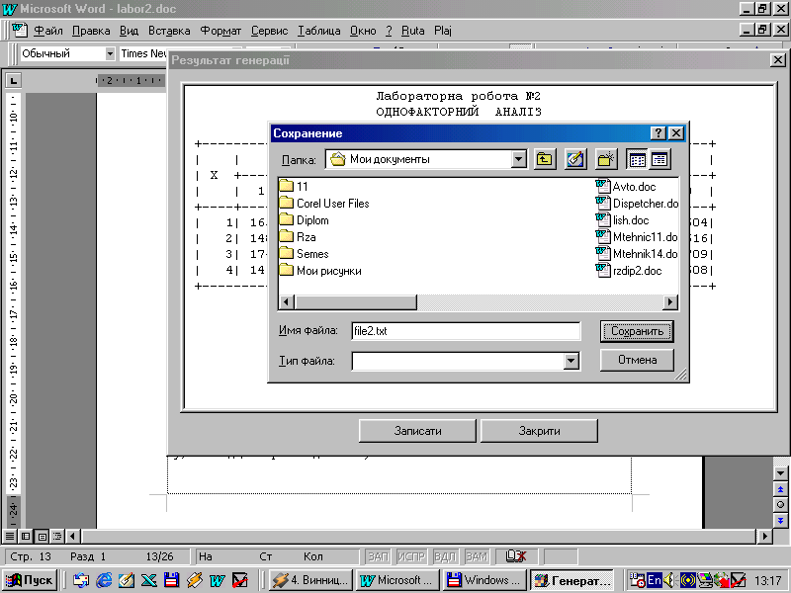Click file list scroll left arrow
The width and height of the screenshot is (791, 593).
coord(287,302)
